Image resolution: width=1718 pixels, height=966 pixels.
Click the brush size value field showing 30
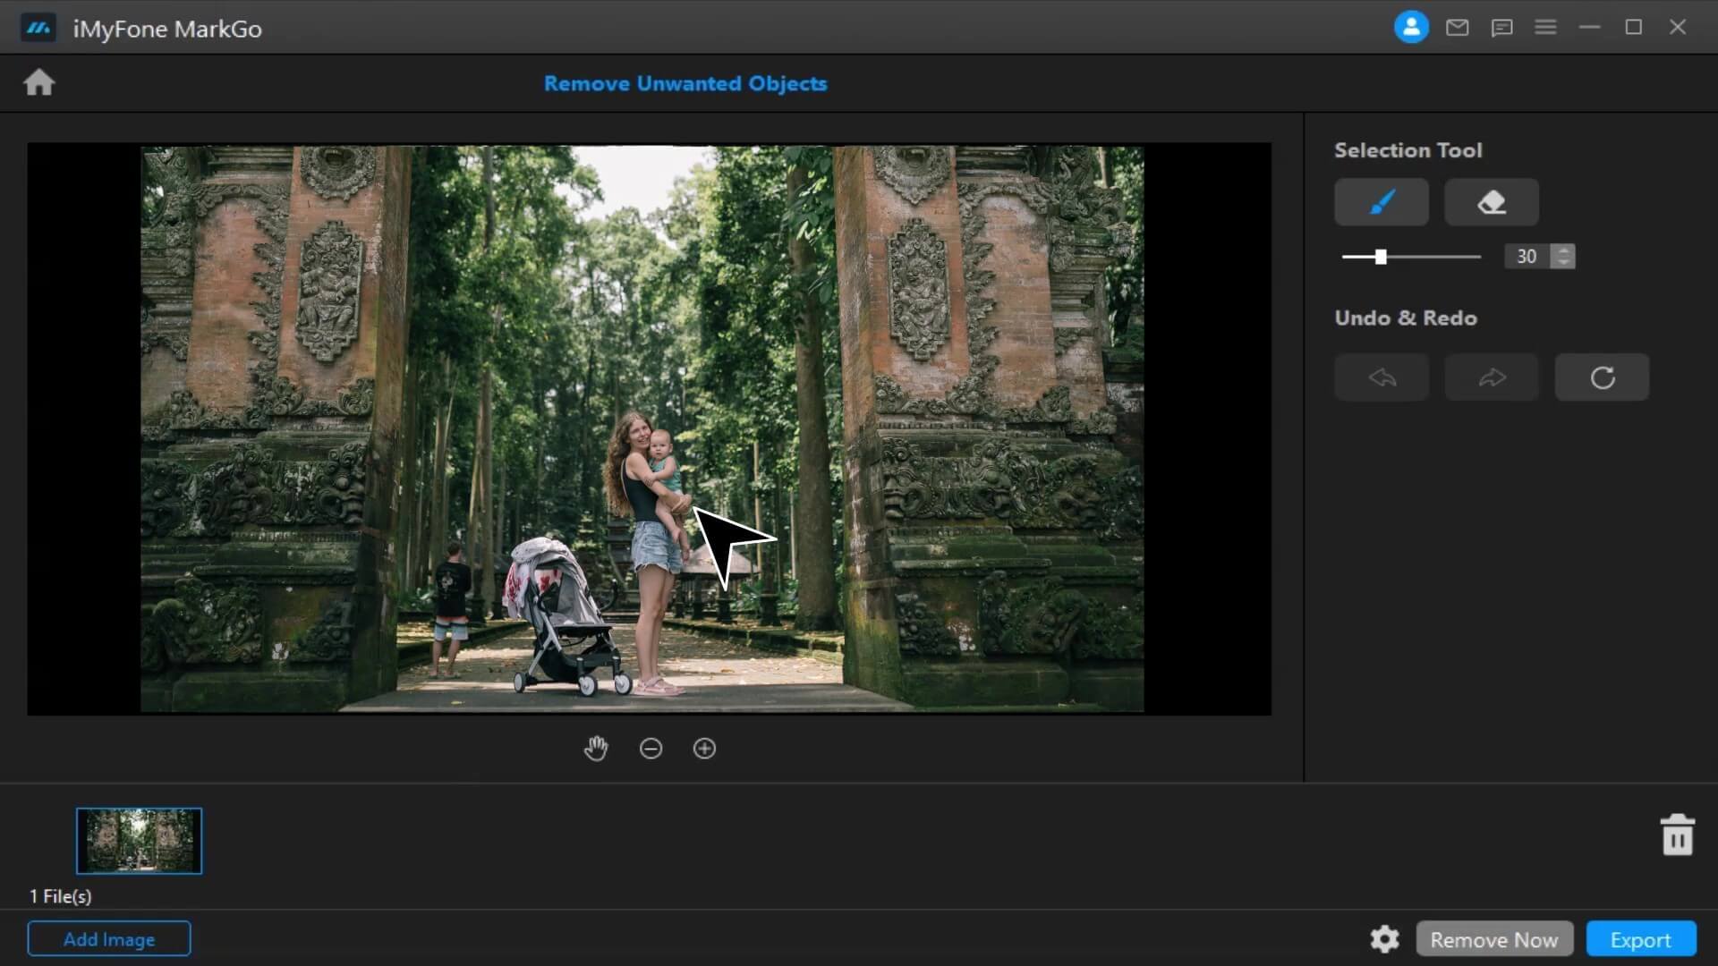click(1527, 257)
